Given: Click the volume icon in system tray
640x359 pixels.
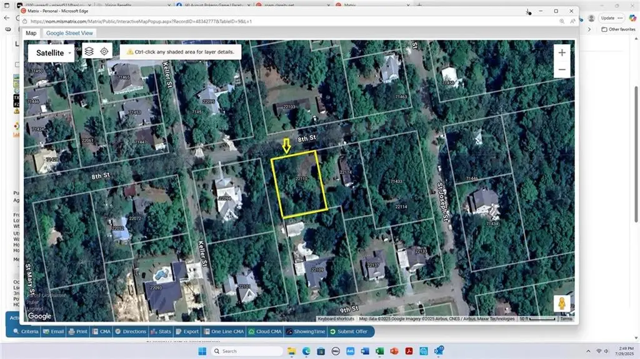Looking at the screenshot, I should coord(606,351).
